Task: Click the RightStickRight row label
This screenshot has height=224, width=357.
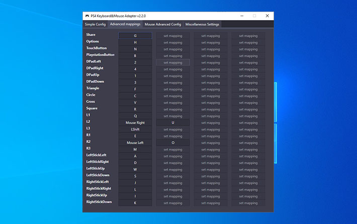Action: tap(99, 188)
